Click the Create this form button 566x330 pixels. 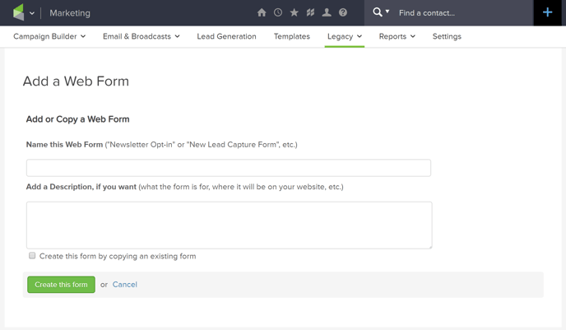61,285
